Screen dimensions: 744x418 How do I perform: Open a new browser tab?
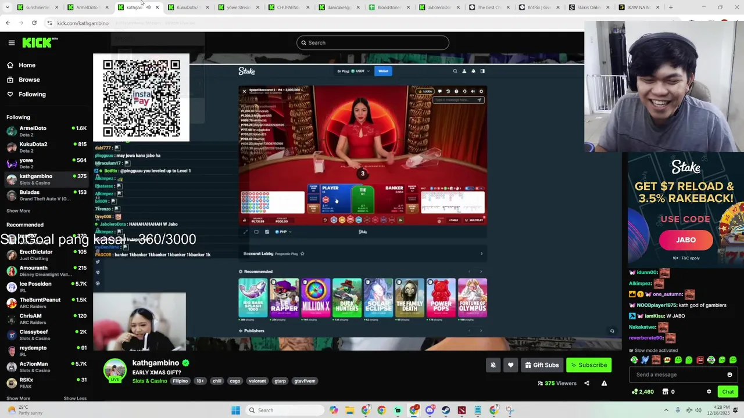[671, 8]
